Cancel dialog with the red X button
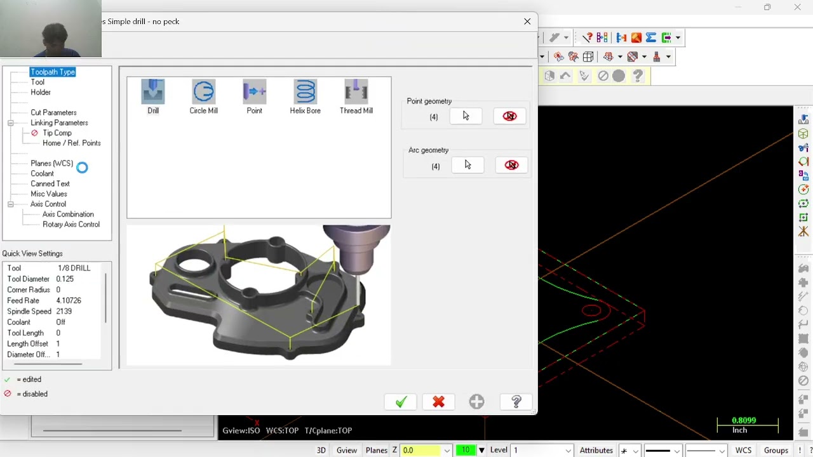Image resolution: width=813 pixels, height=457 pixels. pyautogui.click(x=438, y=402)
